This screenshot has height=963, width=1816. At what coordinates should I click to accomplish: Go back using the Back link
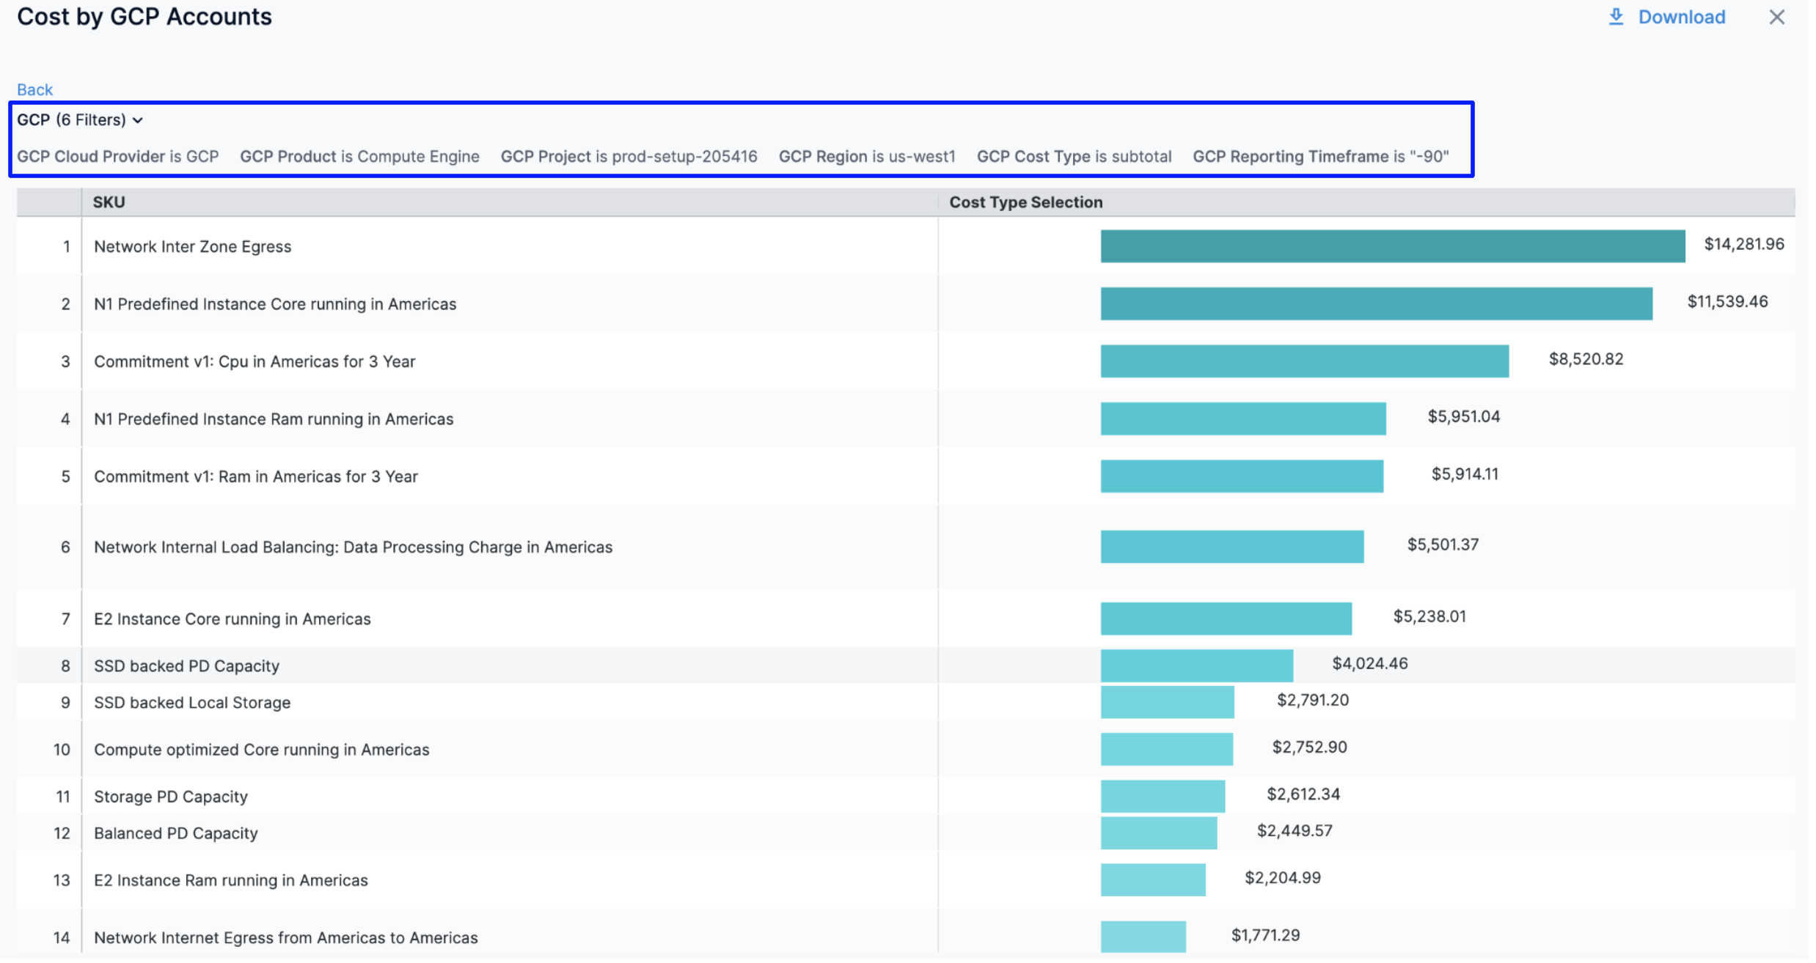[x=34, y=89]
